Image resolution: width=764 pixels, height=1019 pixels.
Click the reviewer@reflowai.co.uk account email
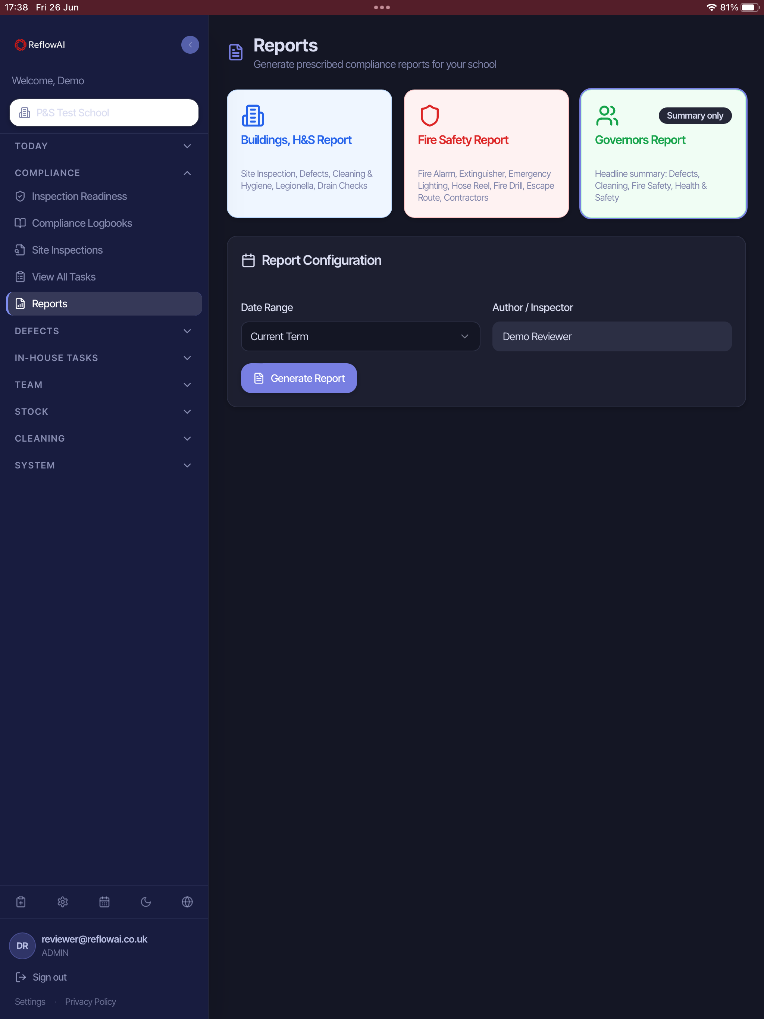point(94,939)
